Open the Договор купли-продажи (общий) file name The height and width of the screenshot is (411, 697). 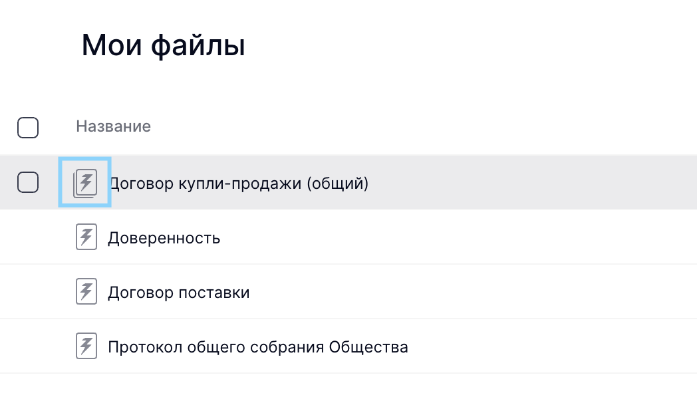click(239, 183)
